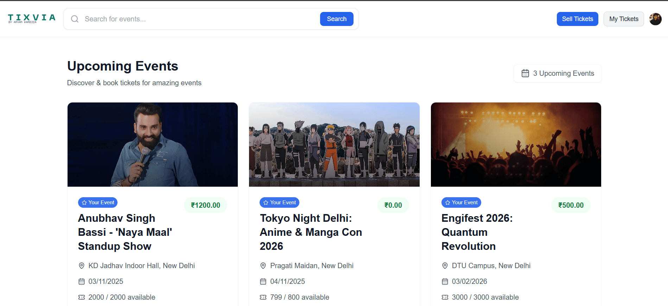Open Engifest 2026: Quantum Revolution title
This screenshot has height=306, width=668.
coord(477,232)
